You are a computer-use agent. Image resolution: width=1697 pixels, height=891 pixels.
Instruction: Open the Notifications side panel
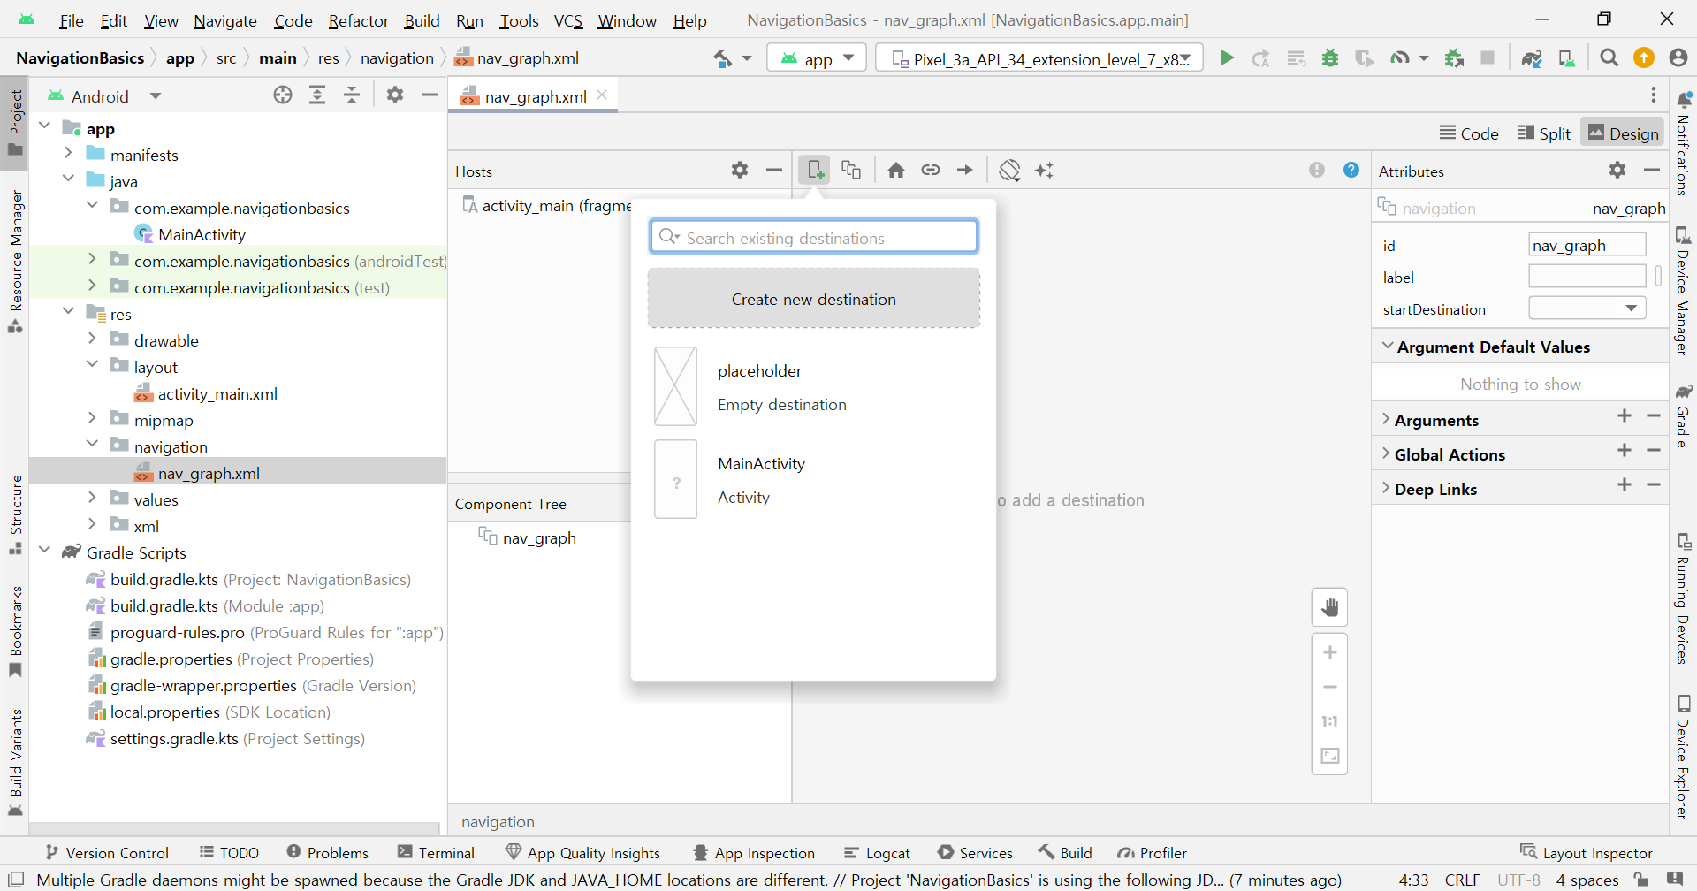pos(1684,141)
